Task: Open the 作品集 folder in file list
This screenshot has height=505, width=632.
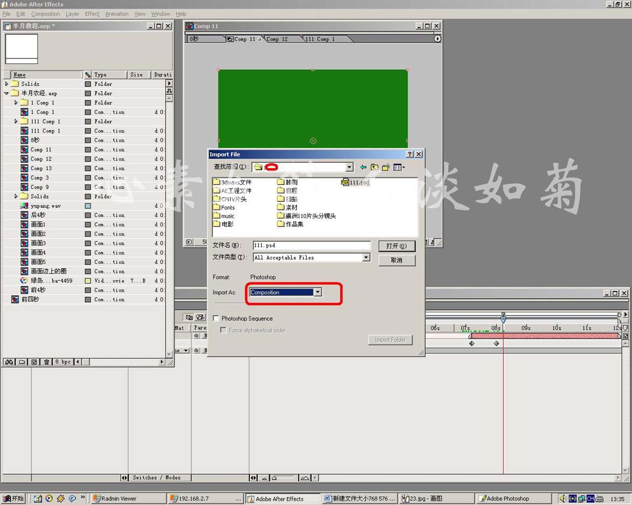Action: [x=290, y=224]
